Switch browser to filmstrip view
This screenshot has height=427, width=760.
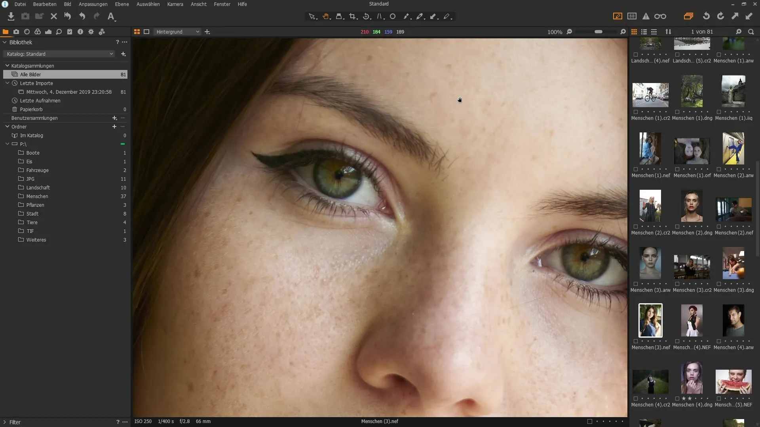pyautogui.click(x=654, y=32)
